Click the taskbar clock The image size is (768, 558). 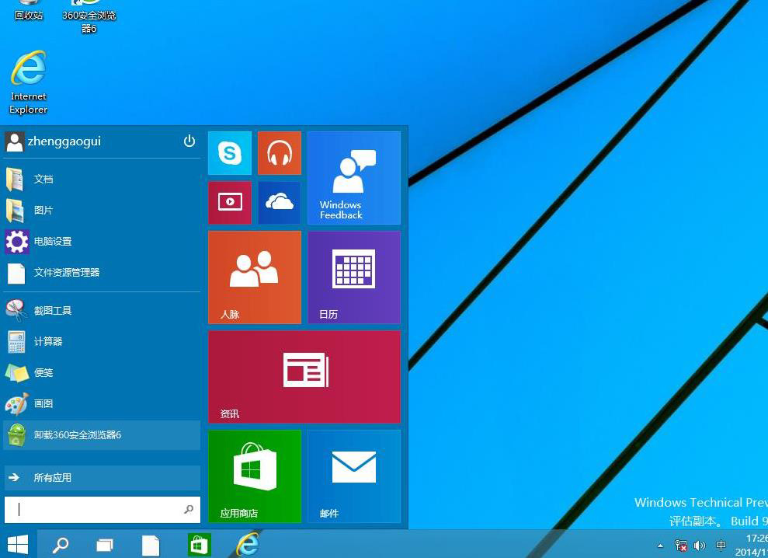coord(752,546)
